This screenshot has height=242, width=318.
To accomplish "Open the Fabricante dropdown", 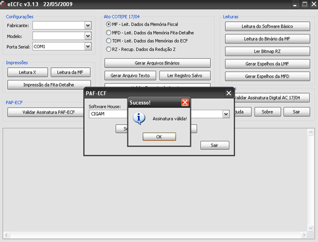I will click(x=88, y=25).
